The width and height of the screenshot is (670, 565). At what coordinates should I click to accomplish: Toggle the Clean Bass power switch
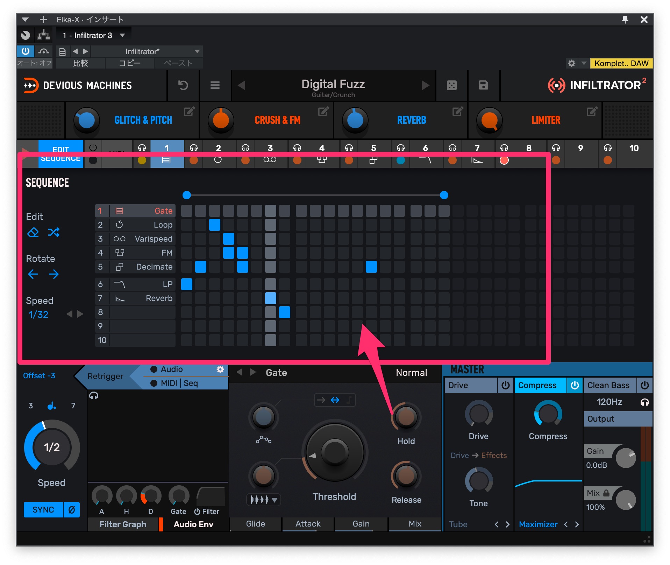pyautogui.click(x=644, y=385)
